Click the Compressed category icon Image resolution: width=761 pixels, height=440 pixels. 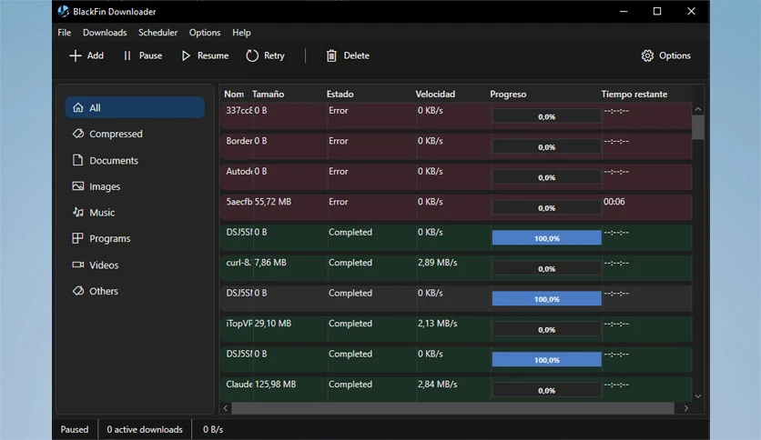click(x=78, y=134)
